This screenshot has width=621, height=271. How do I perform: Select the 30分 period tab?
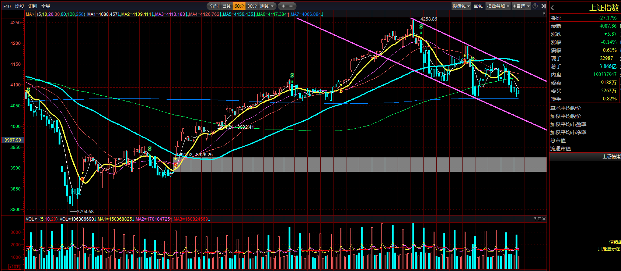coord(252,6)
